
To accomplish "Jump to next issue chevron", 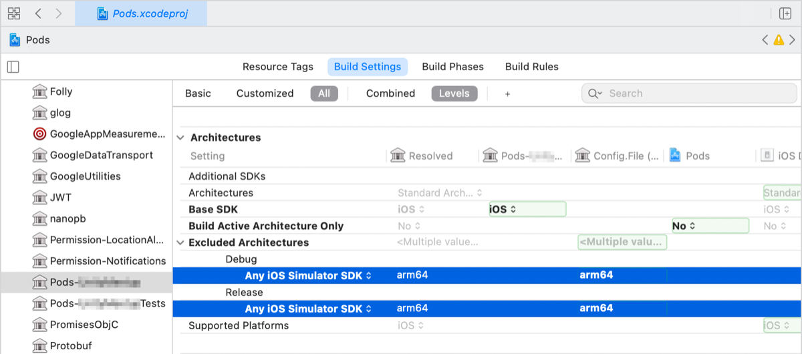I will coord(792,40).
